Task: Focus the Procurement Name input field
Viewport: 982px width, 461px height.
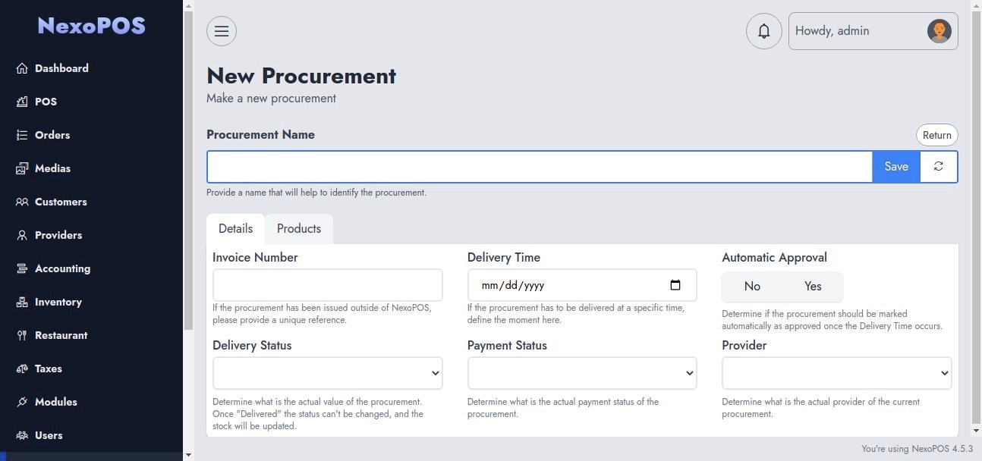Action: 540,167
